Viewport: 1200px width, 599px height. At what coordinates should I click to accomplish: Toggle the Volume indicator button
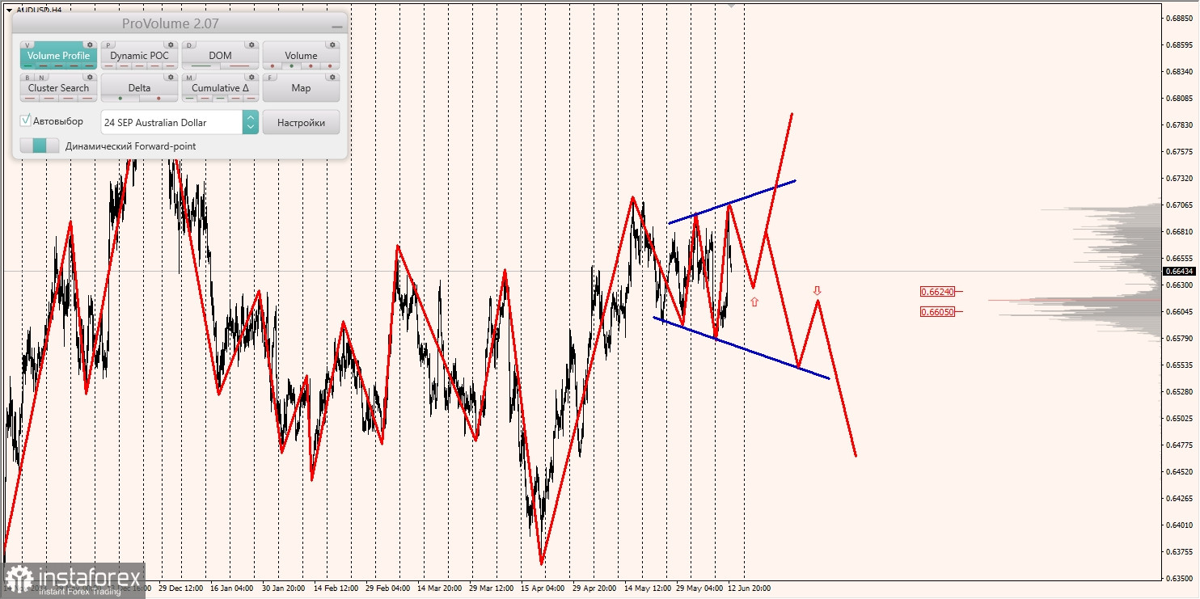coord(301,55)
